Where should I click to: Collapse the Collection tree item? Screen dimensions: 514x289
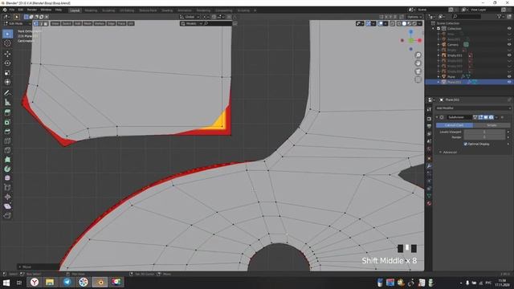[x=434, y=29]
